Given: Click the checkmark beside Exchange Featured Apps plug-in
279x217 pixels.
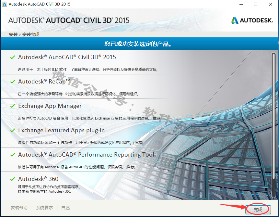Looking at the screenshot, I should click(x=13, y=131).
